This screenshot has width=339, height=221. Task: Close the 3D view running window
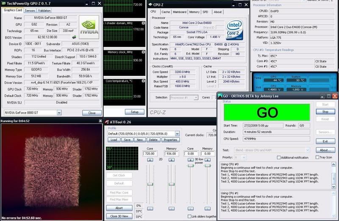[x=100, y=121]
